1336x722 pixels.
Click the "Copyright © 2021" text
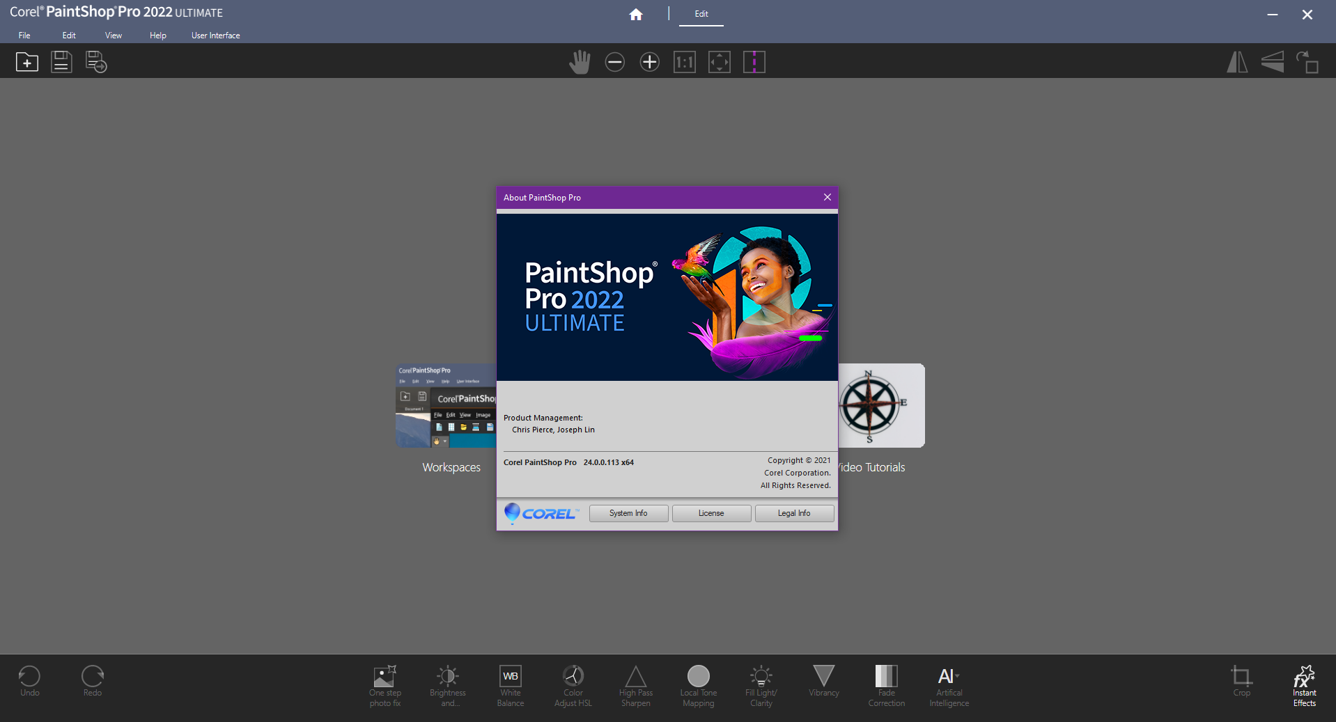coord(799,460)
